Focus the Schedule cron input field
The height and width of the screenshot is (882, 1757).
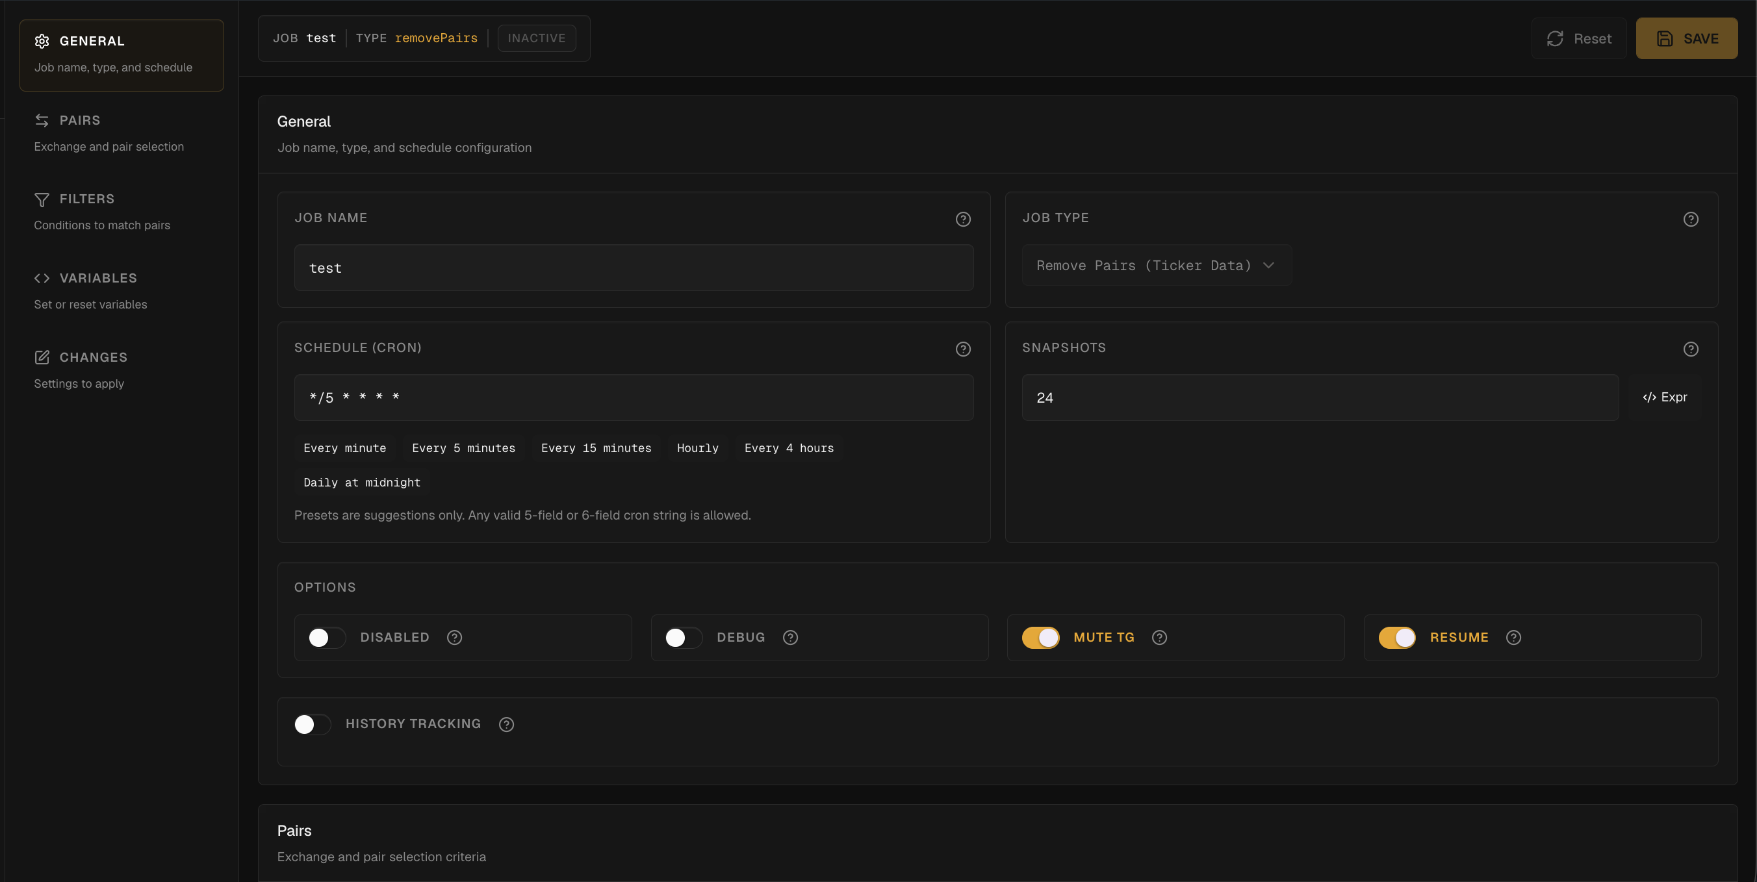pyautogui.click(x=634, y=397)
